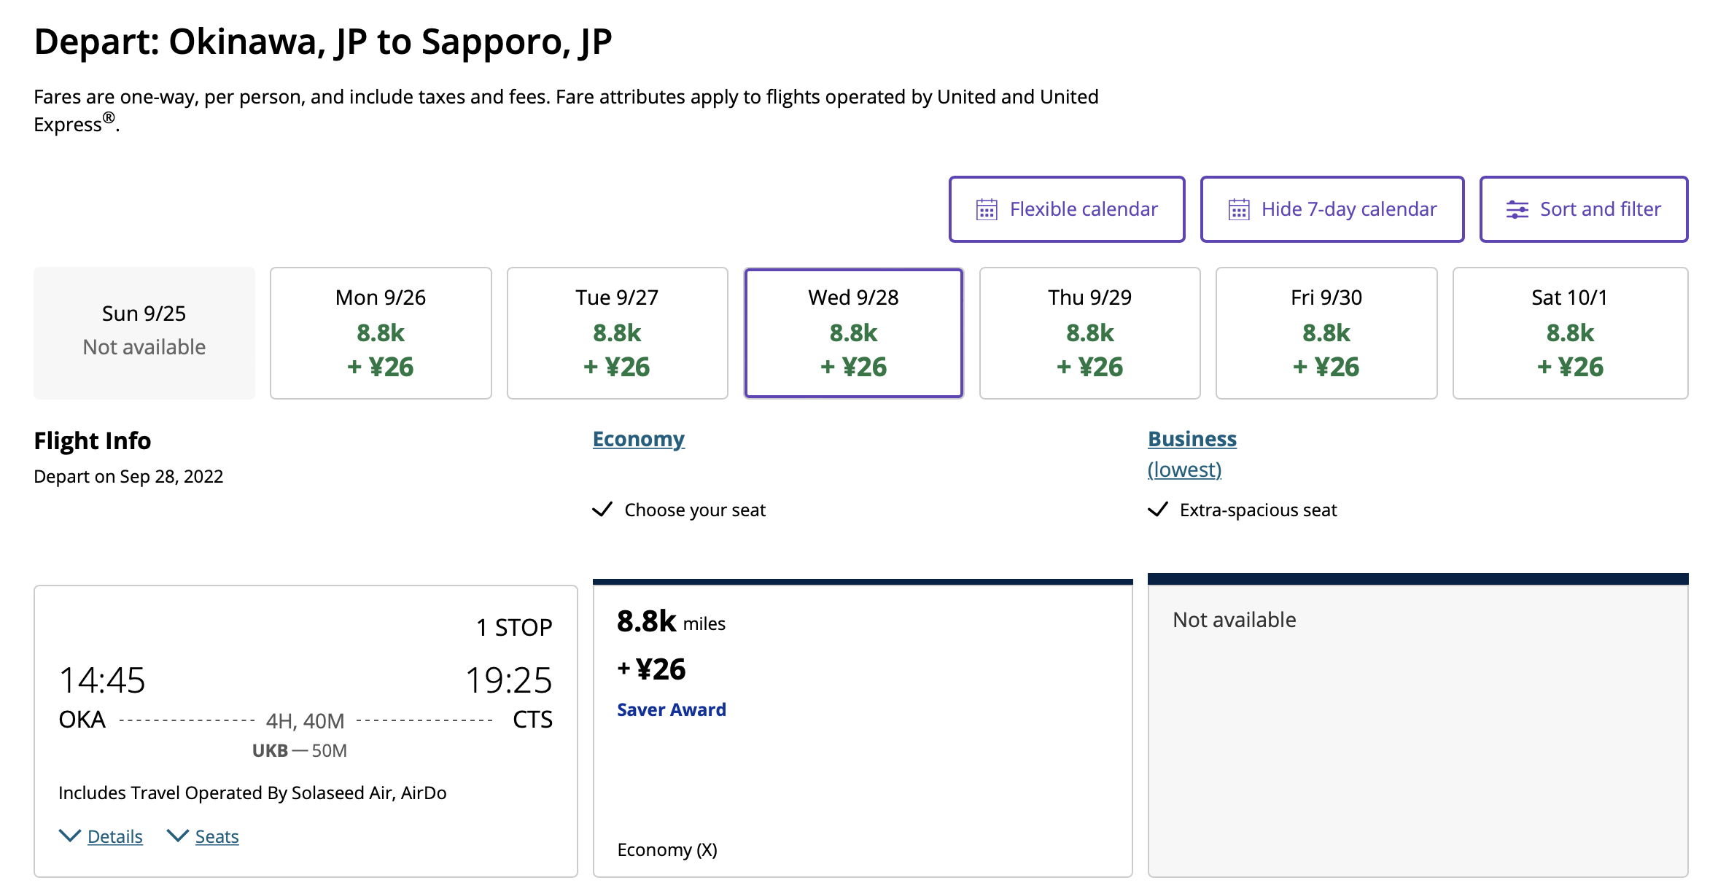
Task: Select the Sat 10/1 date card
Action: point(1570,332)
